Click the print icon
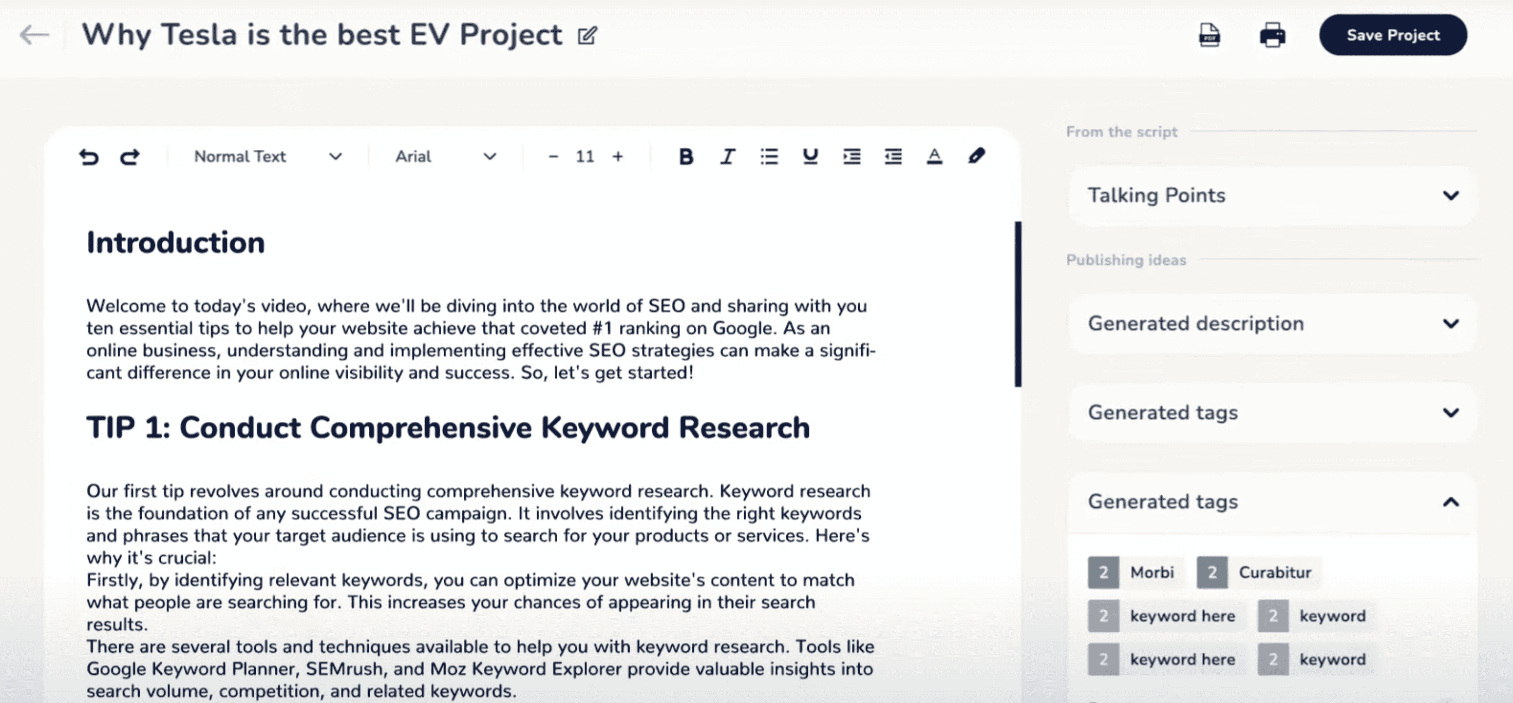 click(1272, 35)
